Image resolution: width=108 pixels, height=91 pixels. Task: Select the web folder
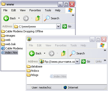(x=6, y=40)
